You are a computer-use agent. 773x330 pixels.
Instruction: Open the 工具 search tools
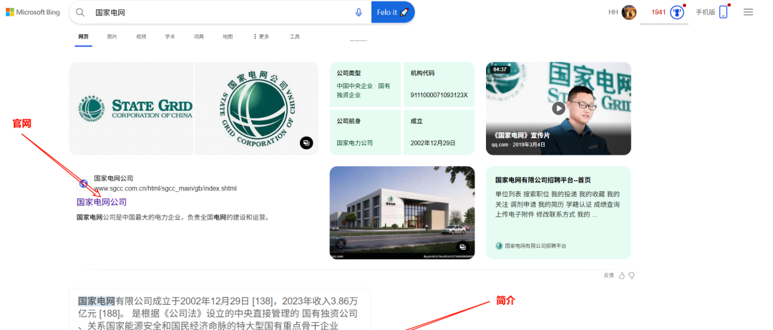click(x=295, y=37)
